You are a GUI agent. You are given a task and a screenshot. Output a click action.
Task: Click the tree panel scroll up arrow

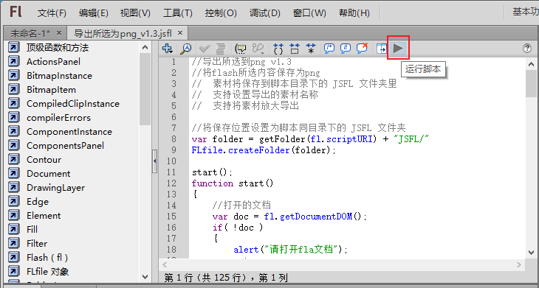[145, 48]
